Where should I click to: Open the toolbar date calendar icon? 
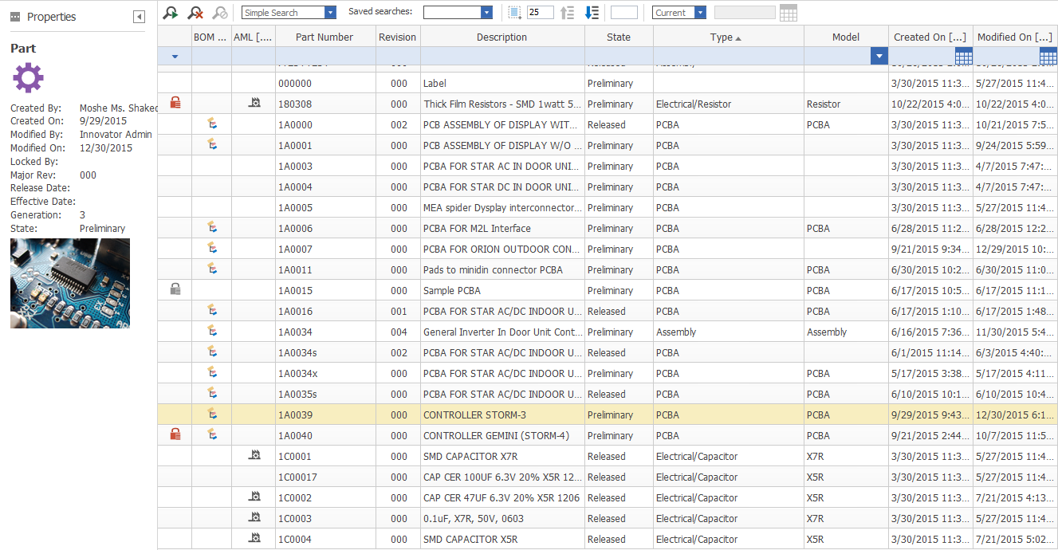(x=788, y=13)
